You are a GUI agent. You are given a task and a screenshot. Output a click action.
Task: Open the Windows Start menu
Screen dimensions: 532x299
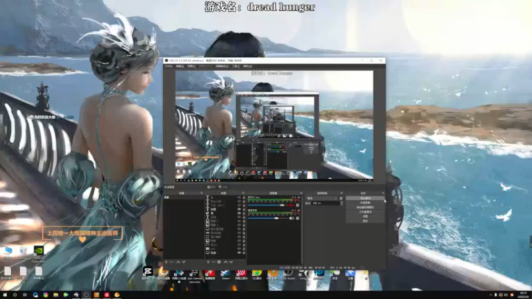coord(5,295)
